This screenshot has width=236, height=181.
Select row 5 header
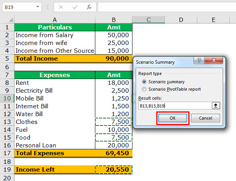click(x=7, y=59)
